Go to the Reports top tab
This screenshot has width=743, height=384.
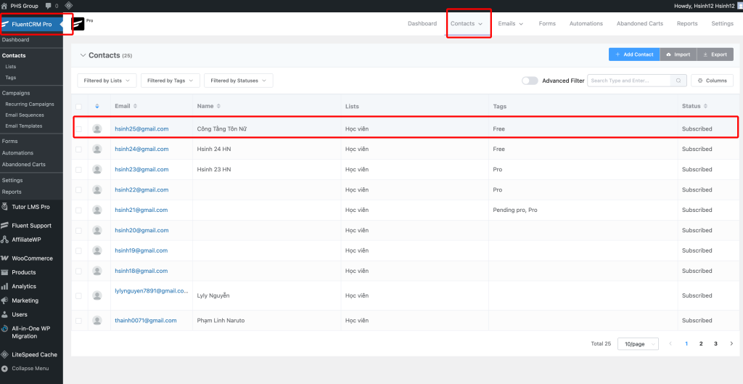[686, 23]
